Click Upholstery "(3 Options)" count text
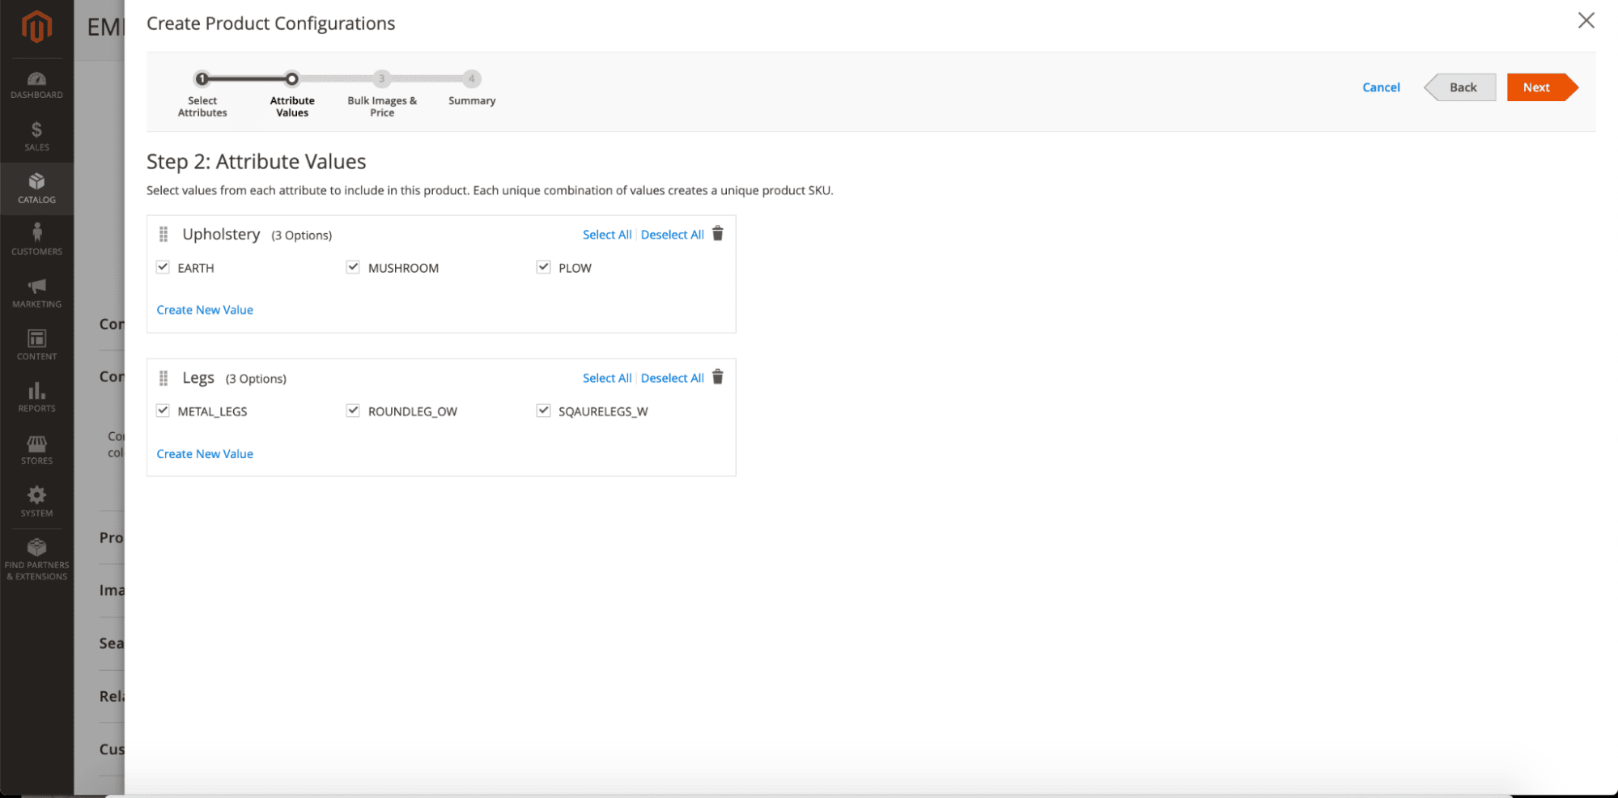Screen dimensions: 1618x798 point(302,236)
